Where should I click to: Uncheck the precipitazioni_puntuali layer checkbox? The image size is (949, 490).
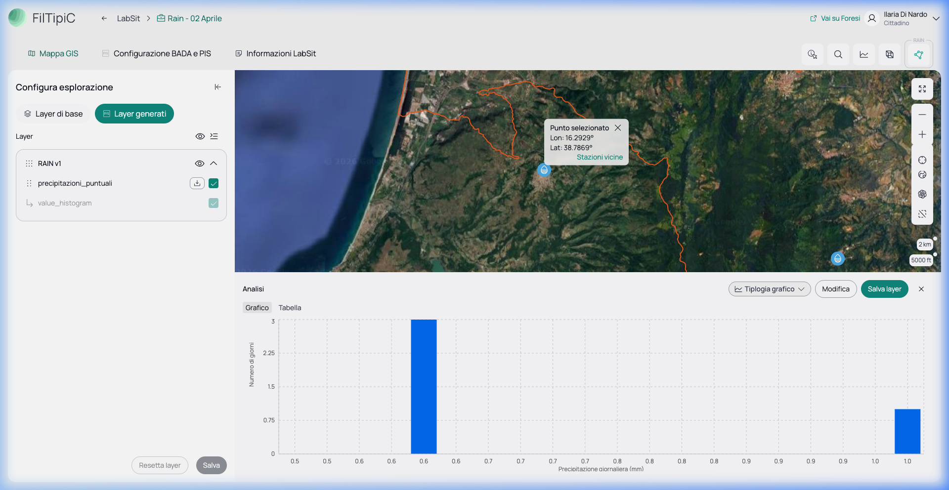click(214, 183)
